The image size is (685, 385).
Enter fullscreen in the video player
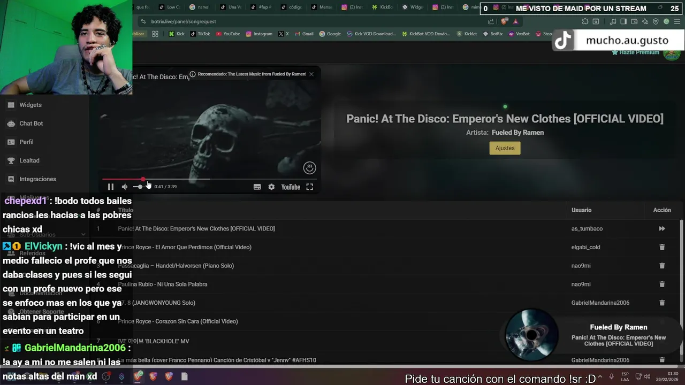tap(309, 187)
